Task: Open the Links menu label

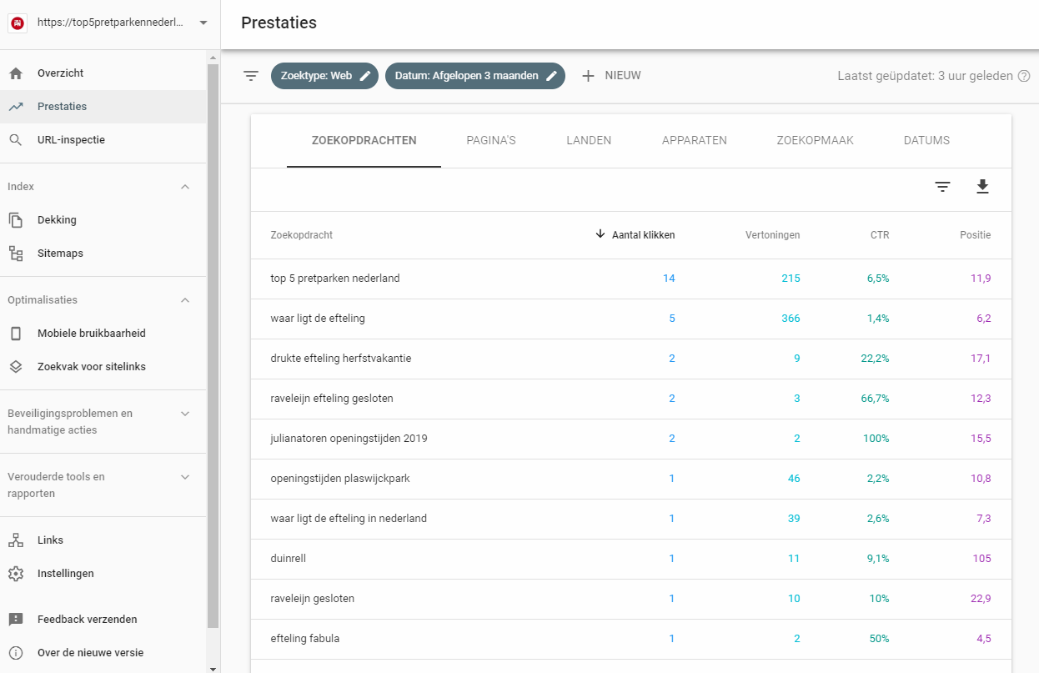Action: coord(50,540)
